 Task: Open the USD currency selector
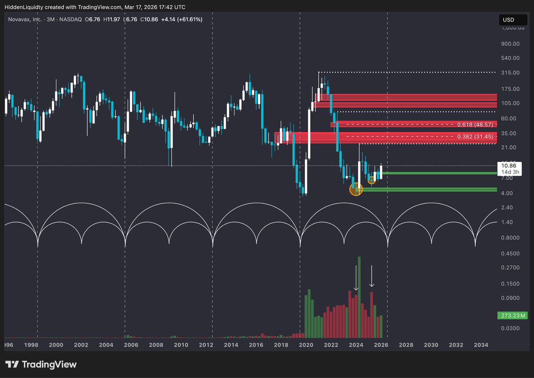click(513, 20)
